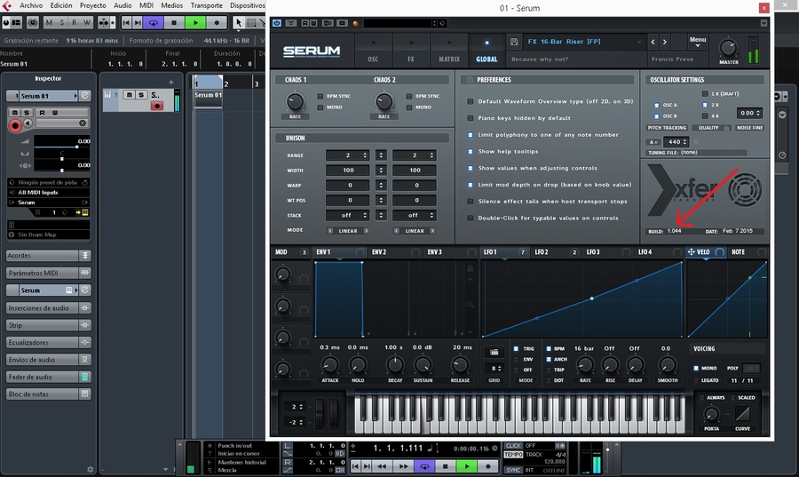Click the Porta curve shape icon
Viewport: 799px width, 477px height.
click(744, 414)
